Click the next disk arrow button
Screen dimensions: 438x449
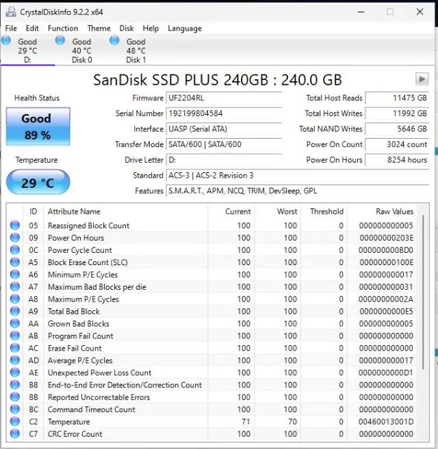coord(422,79)
